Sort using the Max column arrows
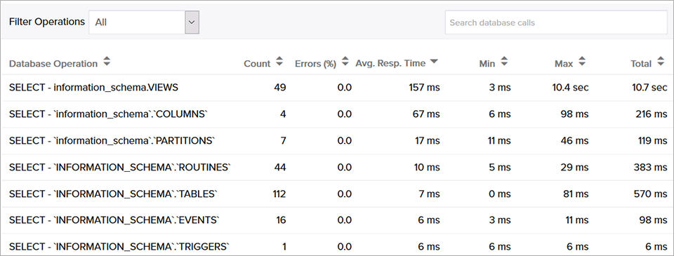This screenshot has width=674, height=256. coord(582,62)
